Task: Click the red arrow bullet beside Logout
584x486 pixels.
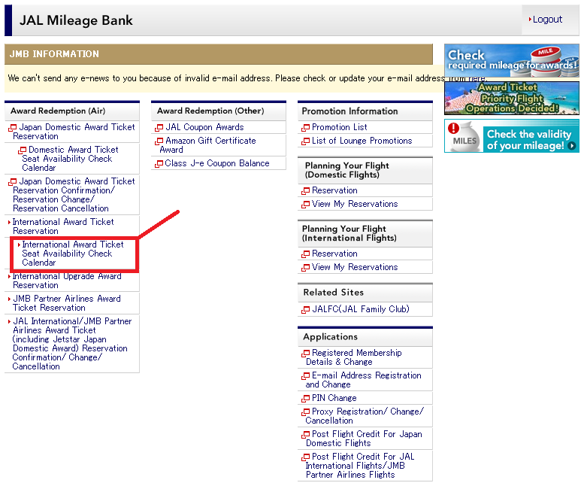Action: [x=530, y=20]
